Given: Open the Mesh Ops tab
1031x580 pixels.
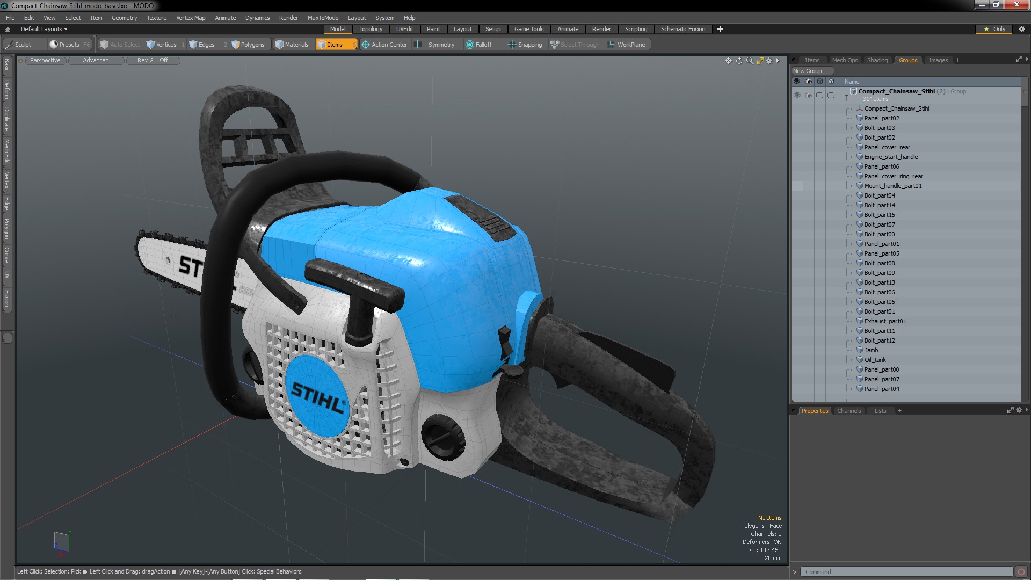Looking at the screenshot, I should 844,60.
